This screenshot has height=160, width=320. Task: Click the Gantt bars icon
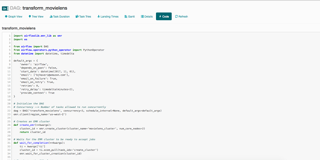126,16
